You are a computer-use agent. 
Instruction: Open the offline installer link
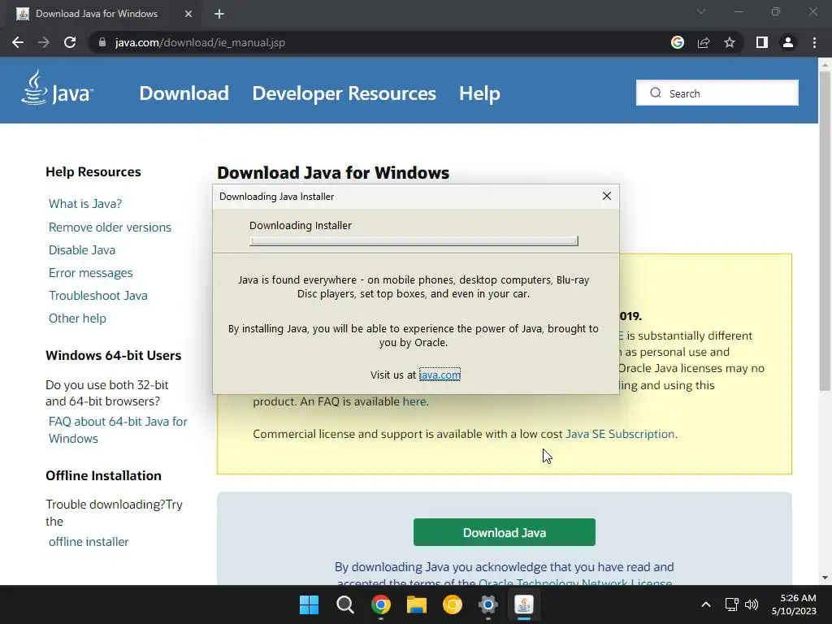[89, 542]
